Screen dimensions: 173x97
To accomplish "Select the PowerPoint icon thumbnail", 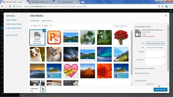I will coord(54,37).
